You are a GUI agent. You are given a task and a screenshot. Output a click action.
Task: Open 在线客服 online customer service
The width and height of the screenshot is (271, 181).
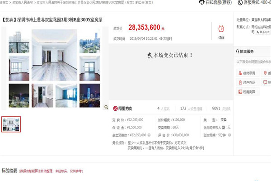coord(215,2)
